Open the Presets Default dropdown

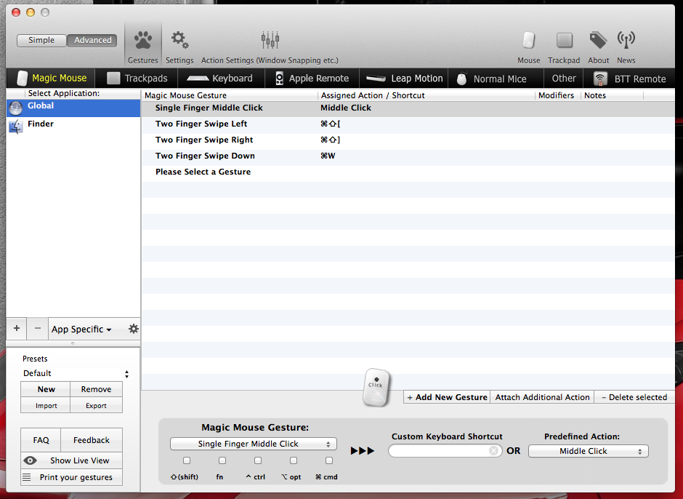(x=76, y=373)
